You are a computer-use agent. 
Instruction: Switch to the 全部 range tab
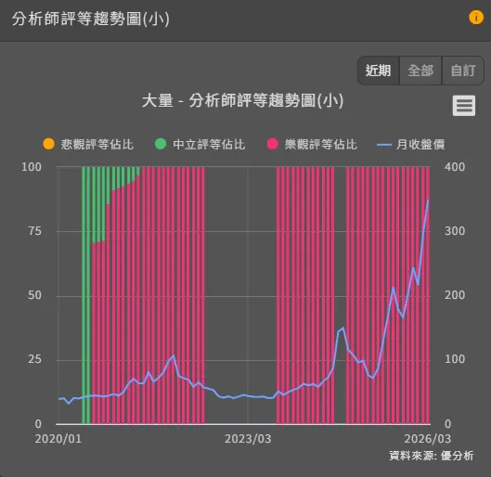(x=420, y=71)
